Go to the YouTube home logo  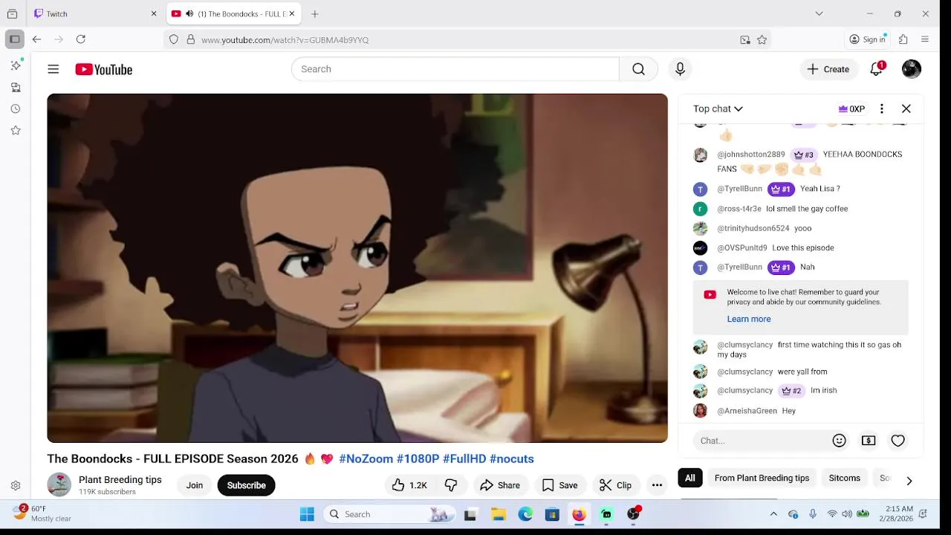104,69
